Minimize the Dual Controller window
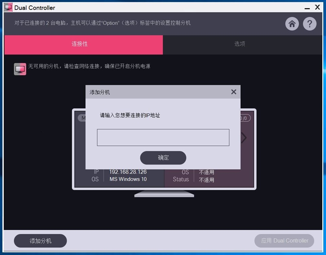This screenshot has width=326, height=255. pyautogui.click(x=307, y=8)
